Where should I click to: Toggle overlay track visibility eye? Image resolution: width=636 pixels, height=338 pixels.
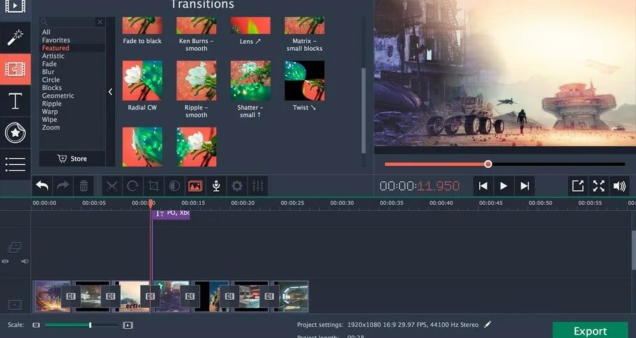pyautogui.click(x=6, y=261)
